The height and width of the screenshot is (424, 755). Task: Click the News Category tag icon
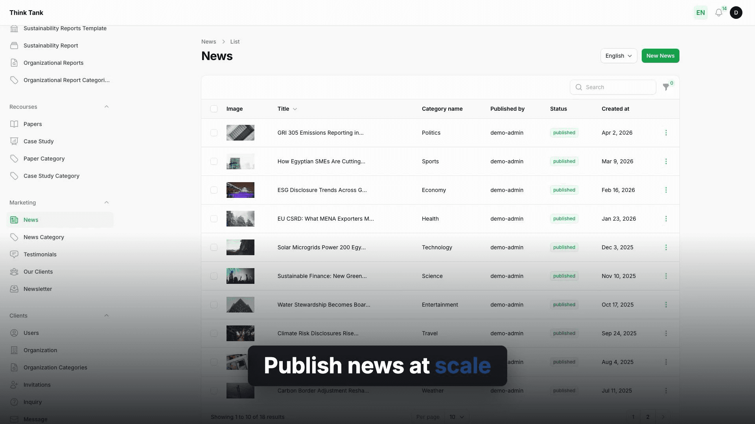pos(14,237)
